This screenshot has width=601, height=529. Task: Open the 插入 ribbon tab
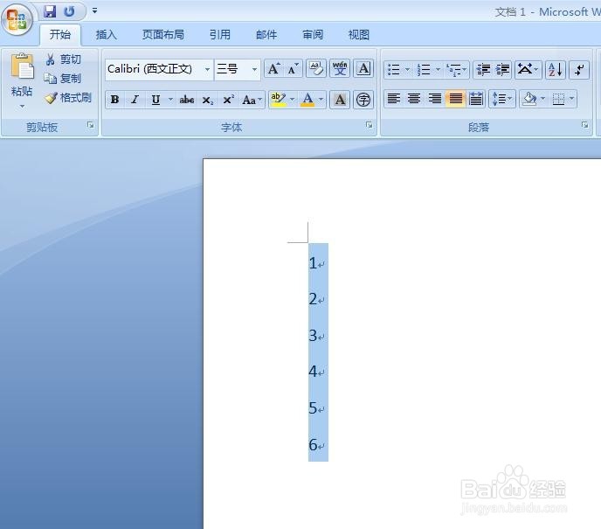click(x=107, y=35)
